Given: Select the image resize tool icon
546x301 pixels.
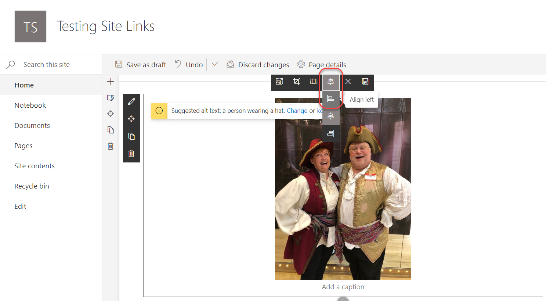Looking at the screenshot, I should (279, 81).
